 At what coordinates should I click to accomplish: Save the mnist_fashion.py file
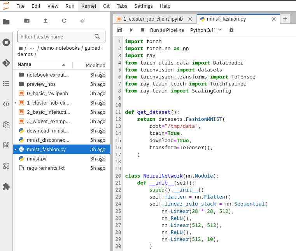(120, 30)
